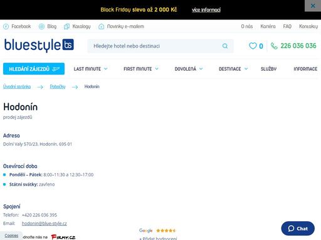
Task: Open the Facebook text link
Action: point(21,26)
